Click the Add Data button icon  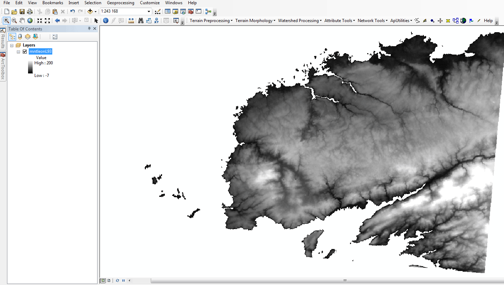click(x=90, y=12)
